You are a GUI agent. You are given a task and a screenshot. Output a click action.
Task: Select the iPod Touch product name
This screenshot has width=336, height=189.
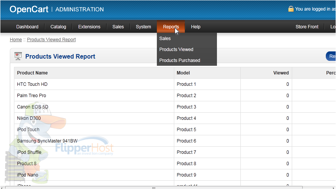28,130
